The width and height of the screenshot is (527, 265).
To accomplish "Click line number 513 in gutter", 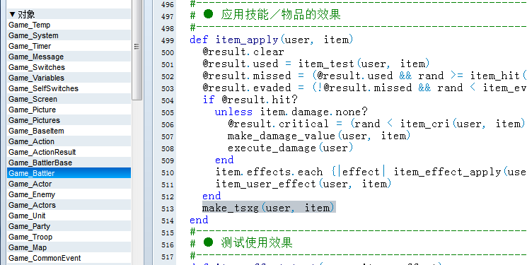I will click(168, 209).
